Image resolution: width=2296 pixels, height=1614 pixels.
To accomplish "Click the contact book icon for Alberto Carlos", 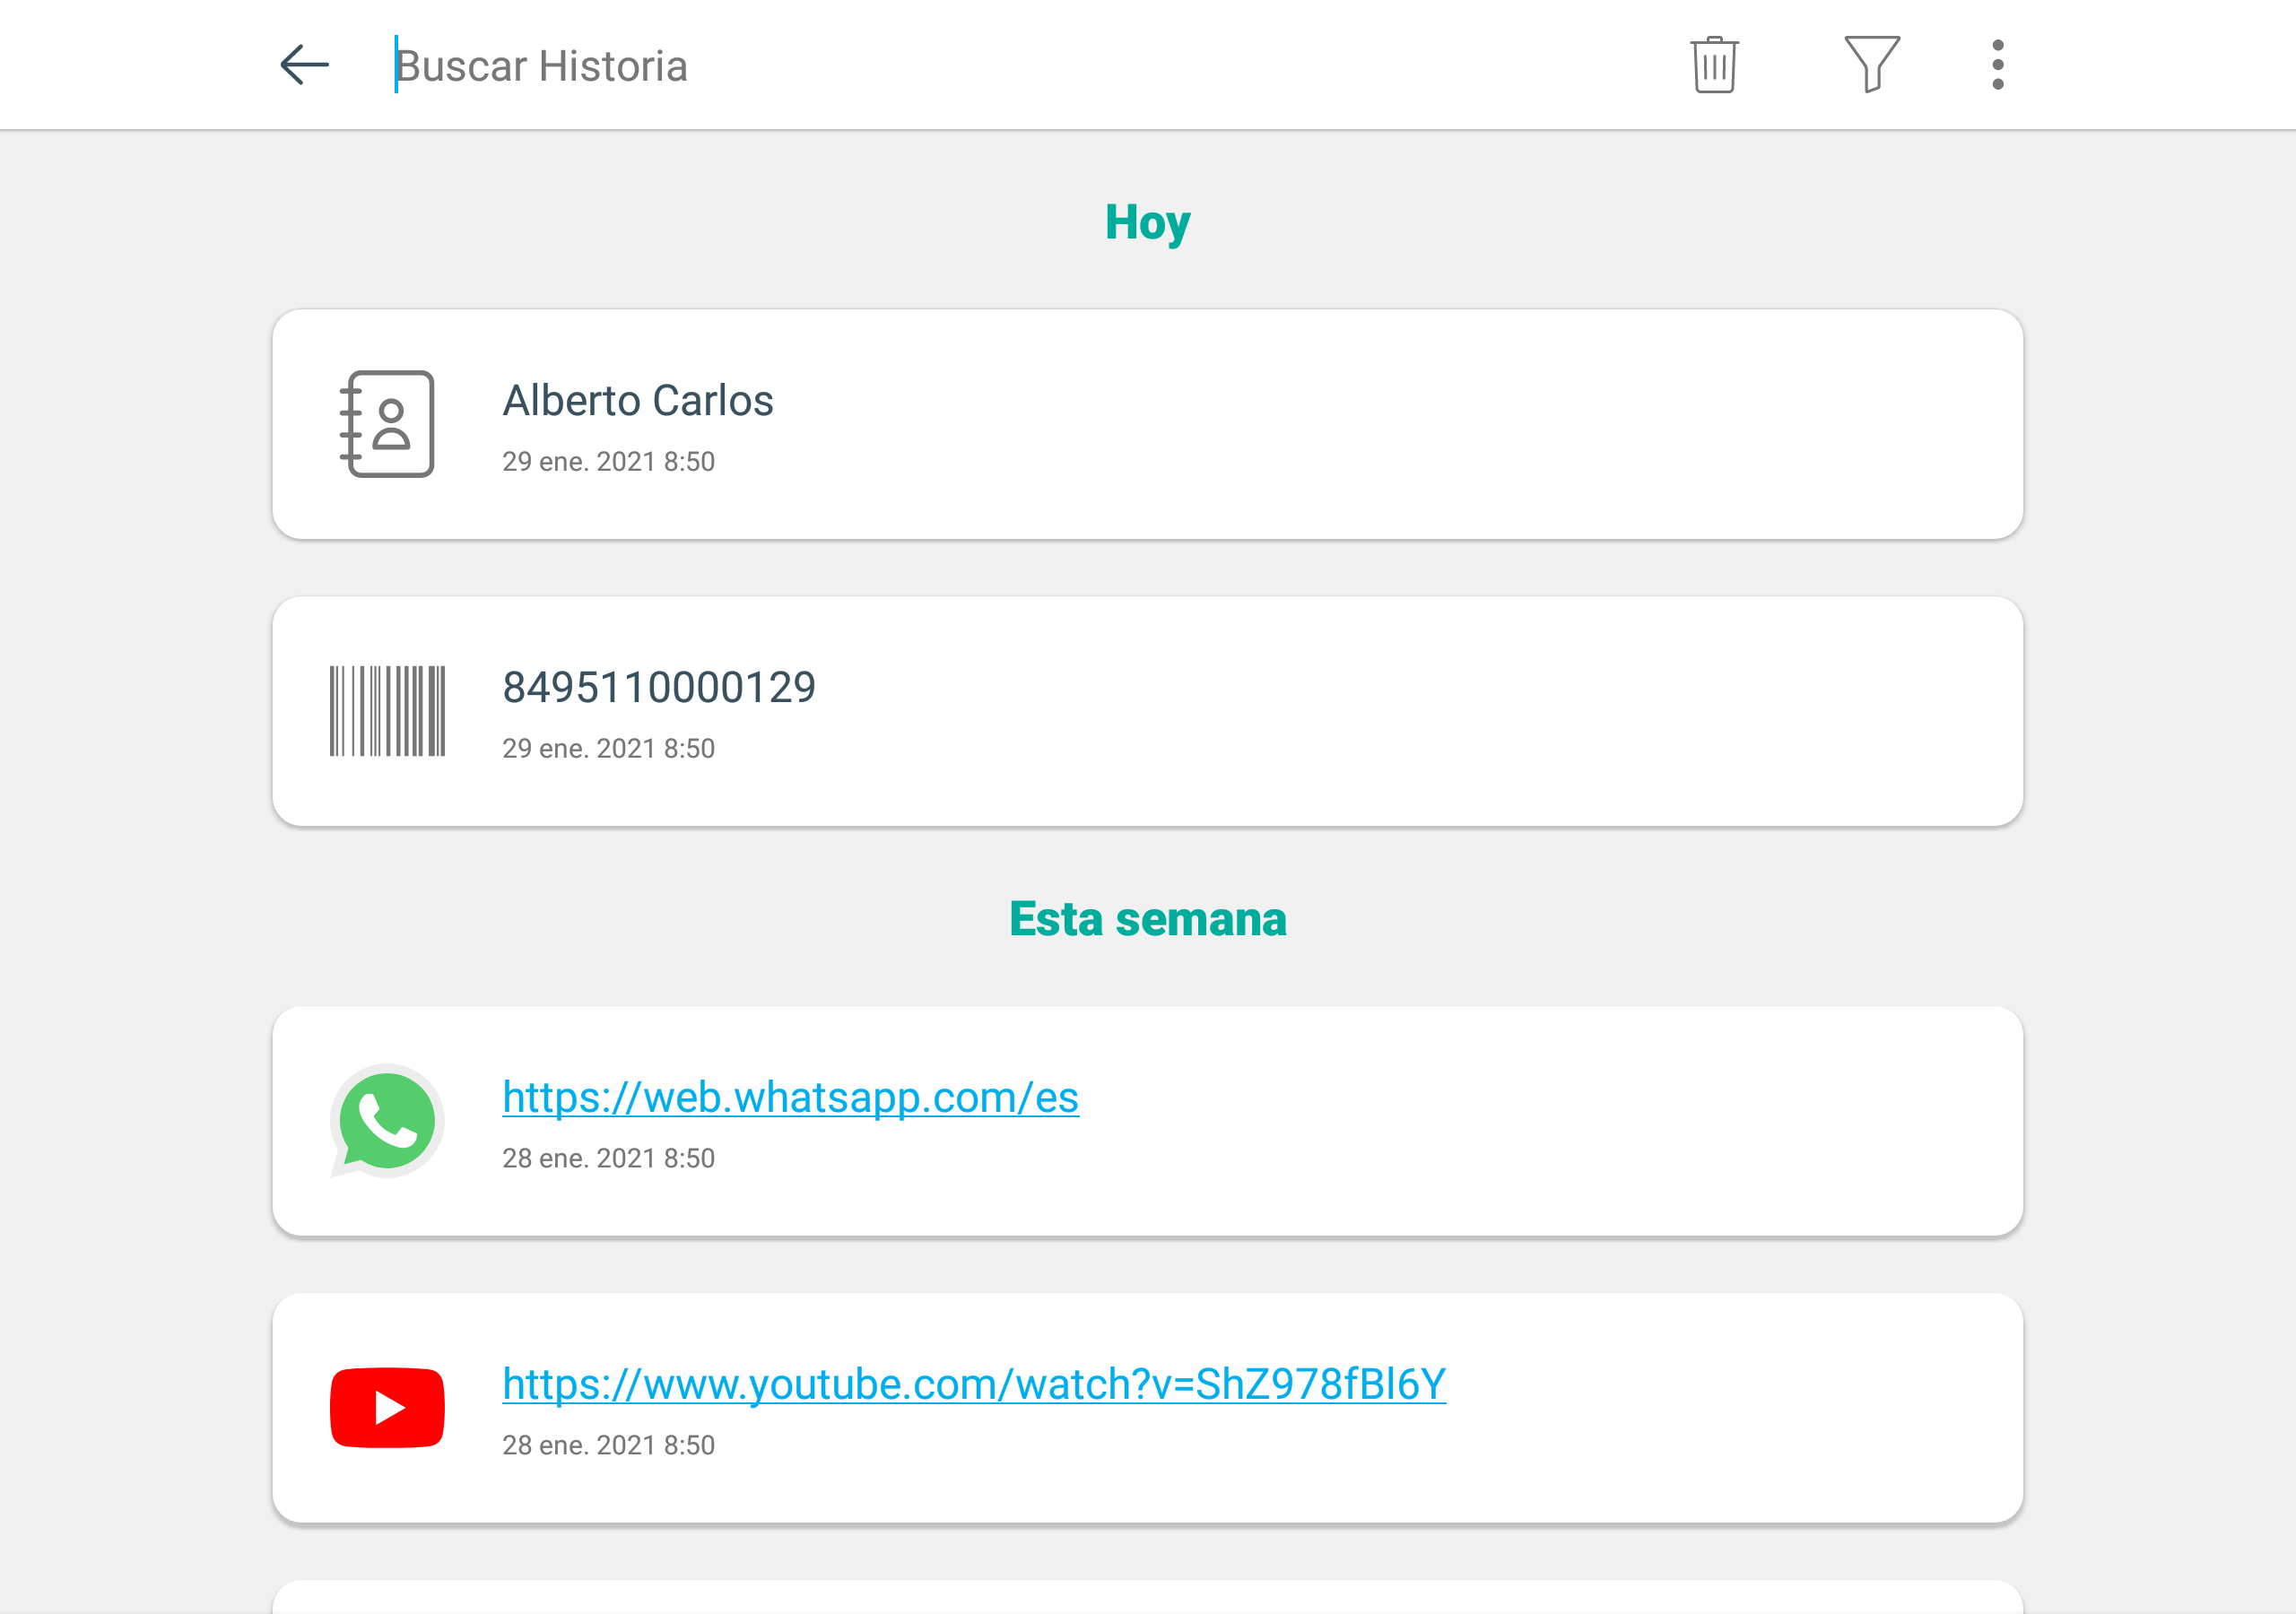I will (387, 424).
